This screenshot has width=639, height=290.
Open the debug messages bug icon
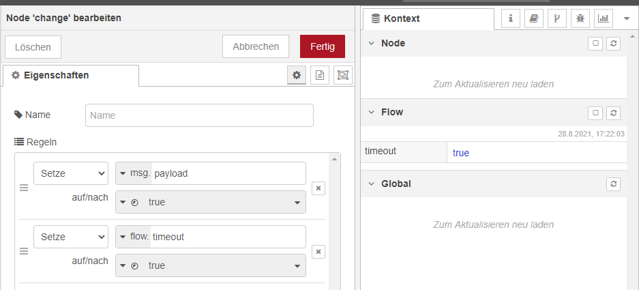(580, 18)
